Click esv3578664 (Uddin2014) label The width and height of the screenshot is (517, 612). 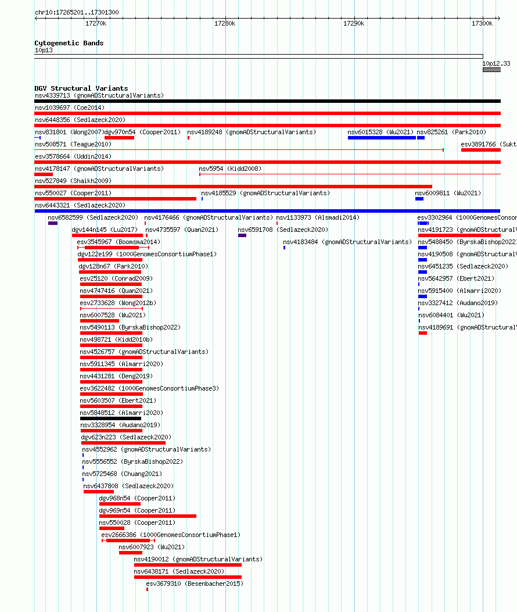pyautogui.click(x=73, y=156)
